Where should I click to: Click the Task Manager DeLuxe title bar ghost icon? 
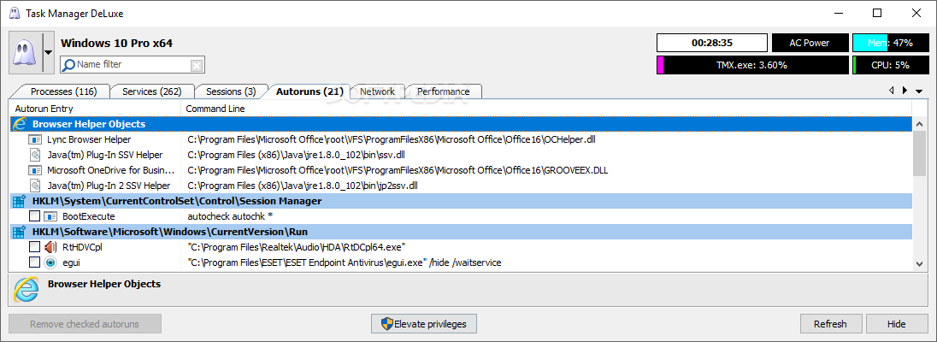click(14, 13)
